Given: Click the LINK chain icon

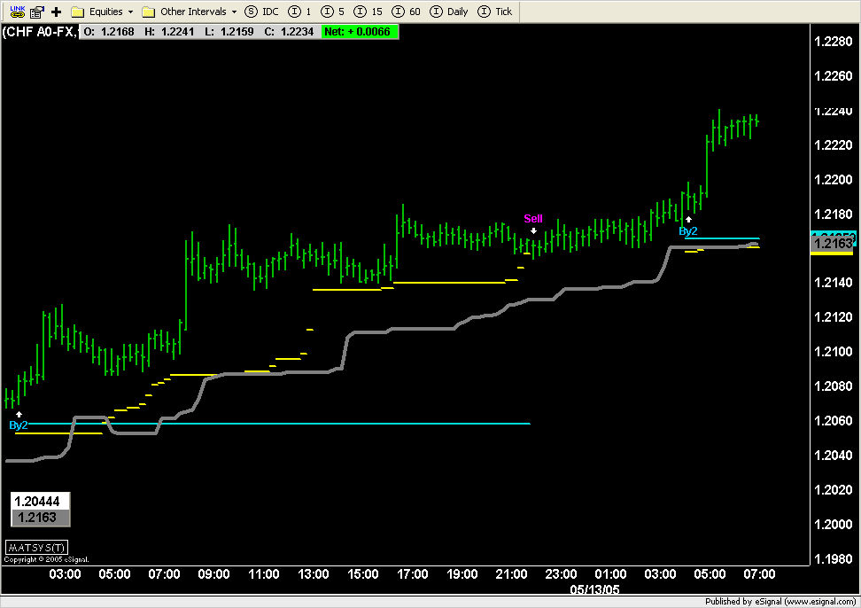Looking at the screenshot, I should point(18,12).
